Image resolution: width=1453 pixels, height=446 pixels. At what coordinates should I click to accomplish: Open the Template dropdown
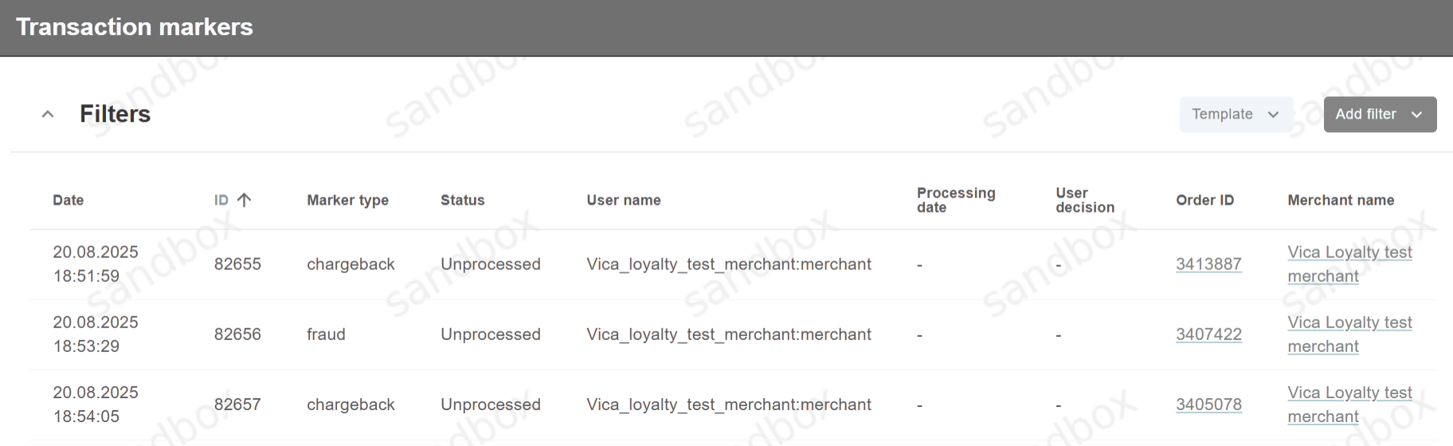1235,115
